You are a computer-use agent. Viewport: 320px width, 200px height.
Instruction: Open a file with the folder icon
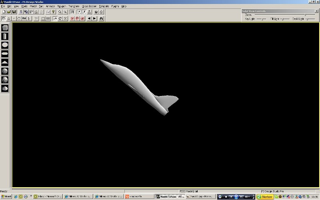(9, 12)
